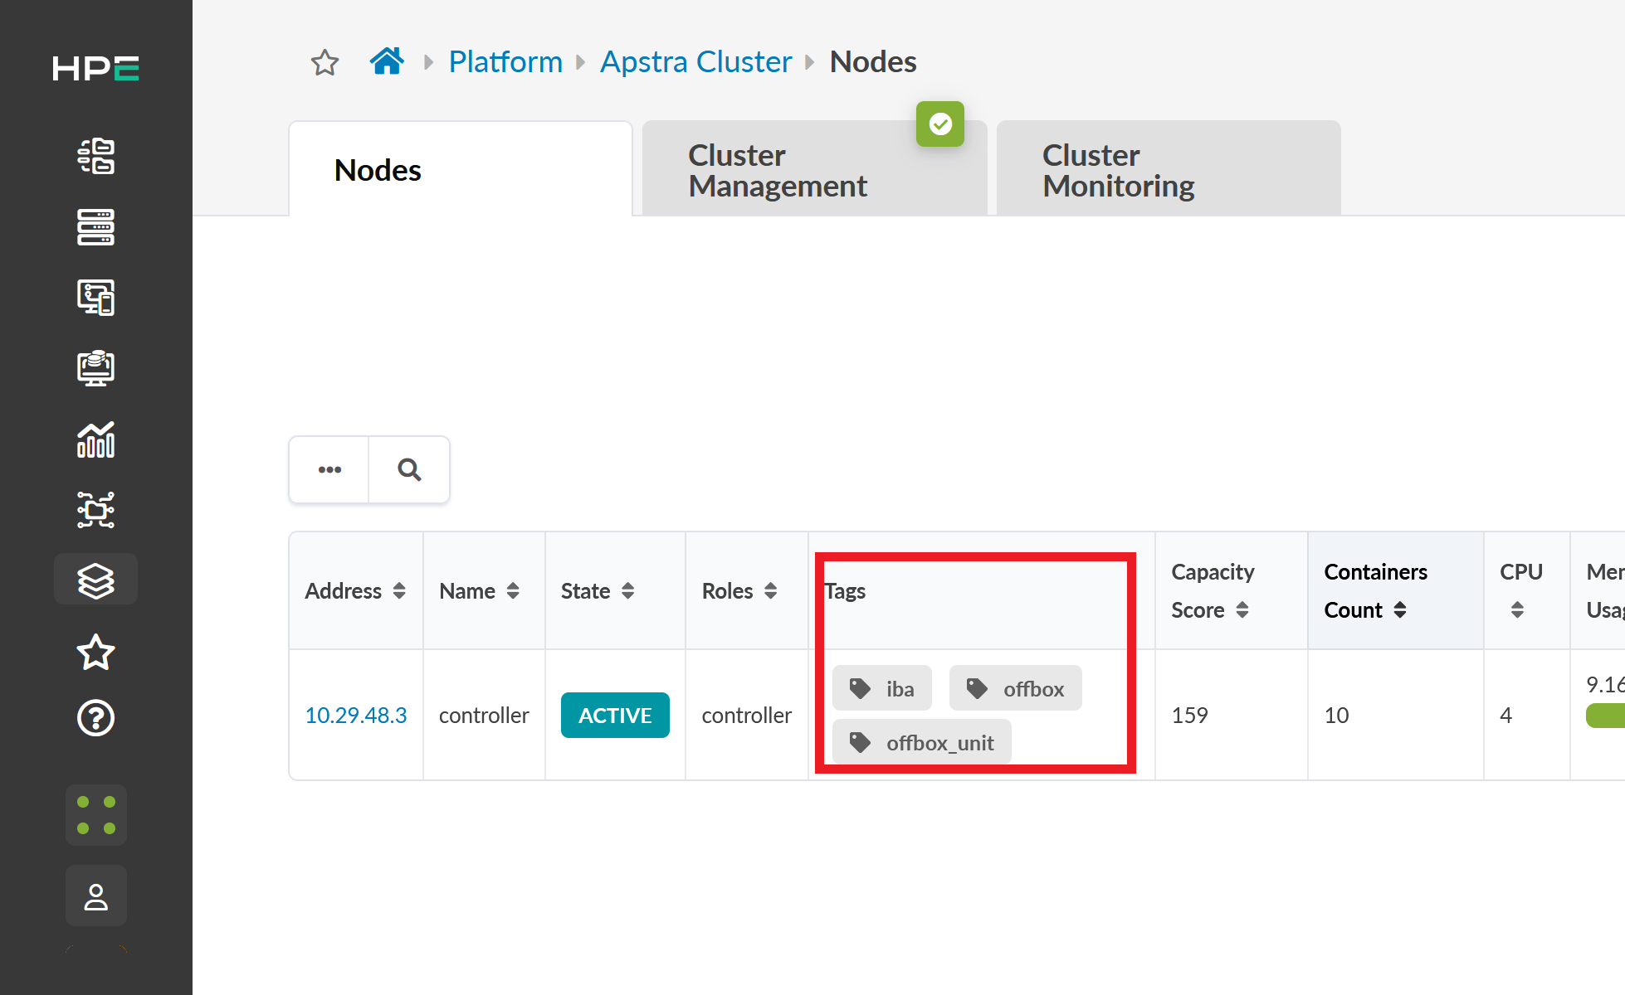Click the four green dots status icon
The image size is (1625, 995).
(96, 815)
